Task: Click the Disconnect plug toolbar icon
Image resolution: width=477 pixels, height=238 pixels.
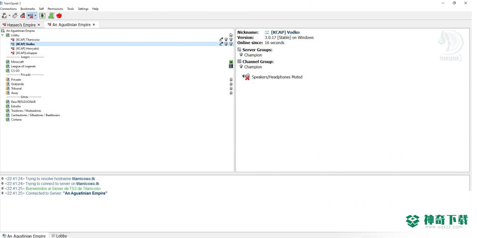Action: coord(15,16)
